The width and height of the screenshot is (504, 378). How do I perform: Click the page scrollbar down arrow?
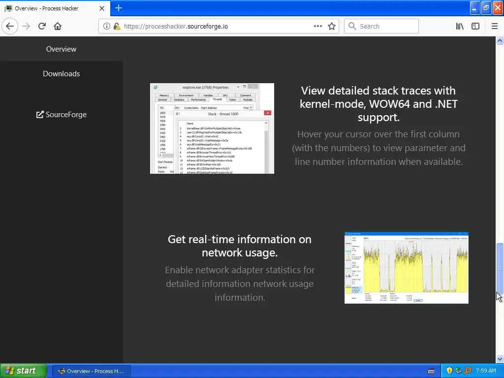[x=500, y=359]
